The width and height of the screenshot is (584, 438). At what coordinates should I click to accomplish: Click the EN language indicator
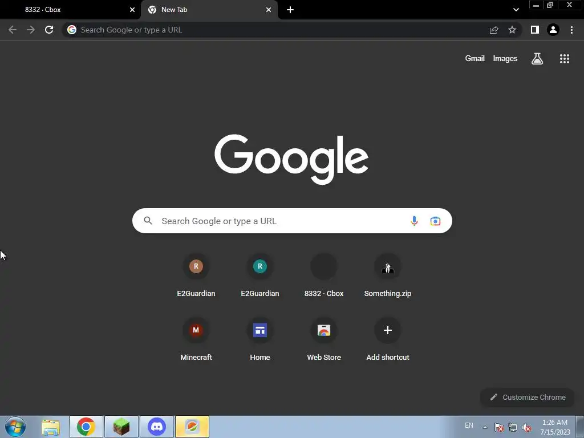coord(469,425)
